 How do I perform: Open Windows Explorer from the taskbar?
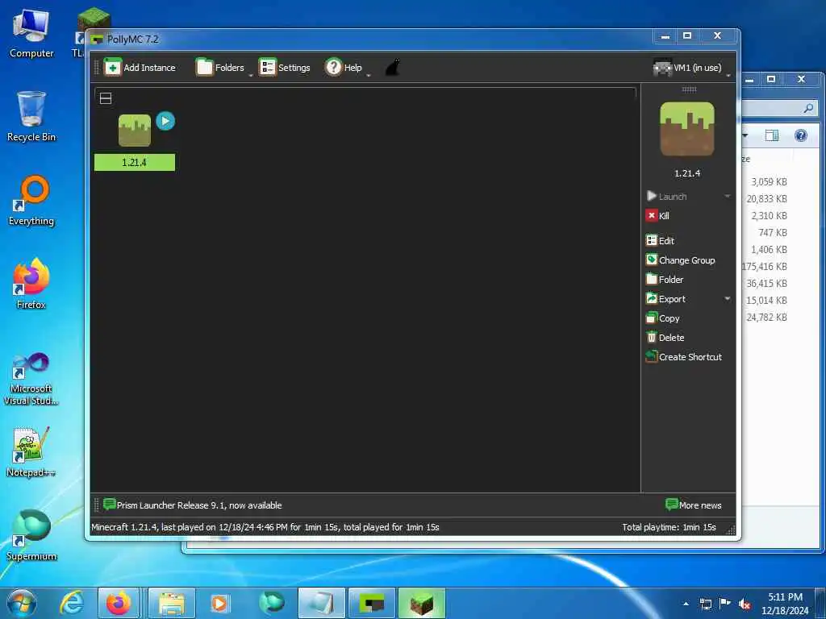tap(172, 603)
